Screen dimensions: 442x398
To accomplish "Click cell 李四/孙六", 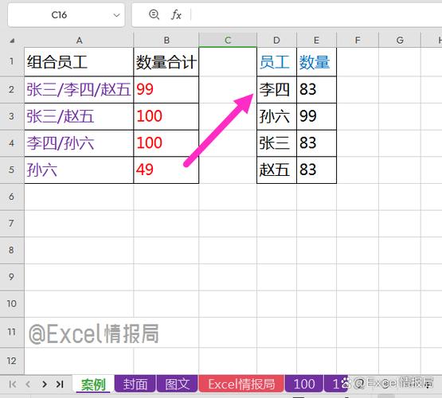I will tap(79, 143).
